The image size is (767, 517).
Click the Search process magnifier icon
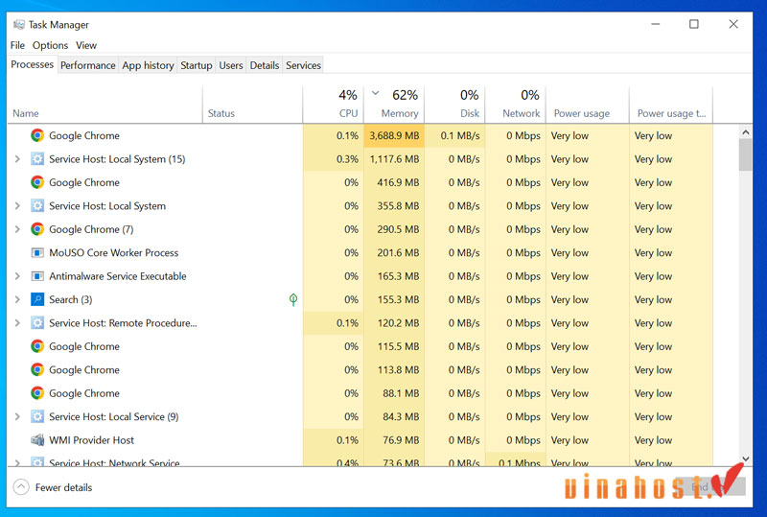click(x=37, y=300)
